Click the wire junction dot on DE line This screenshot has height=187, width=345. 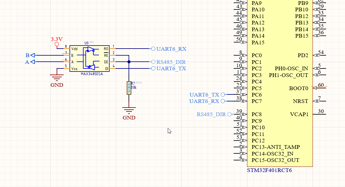pos(129,62)
